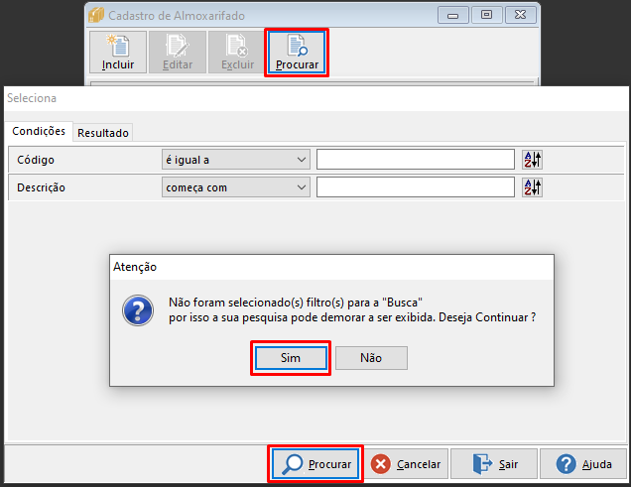Toggle A-Z sort order for Código

tap(532, 160)
